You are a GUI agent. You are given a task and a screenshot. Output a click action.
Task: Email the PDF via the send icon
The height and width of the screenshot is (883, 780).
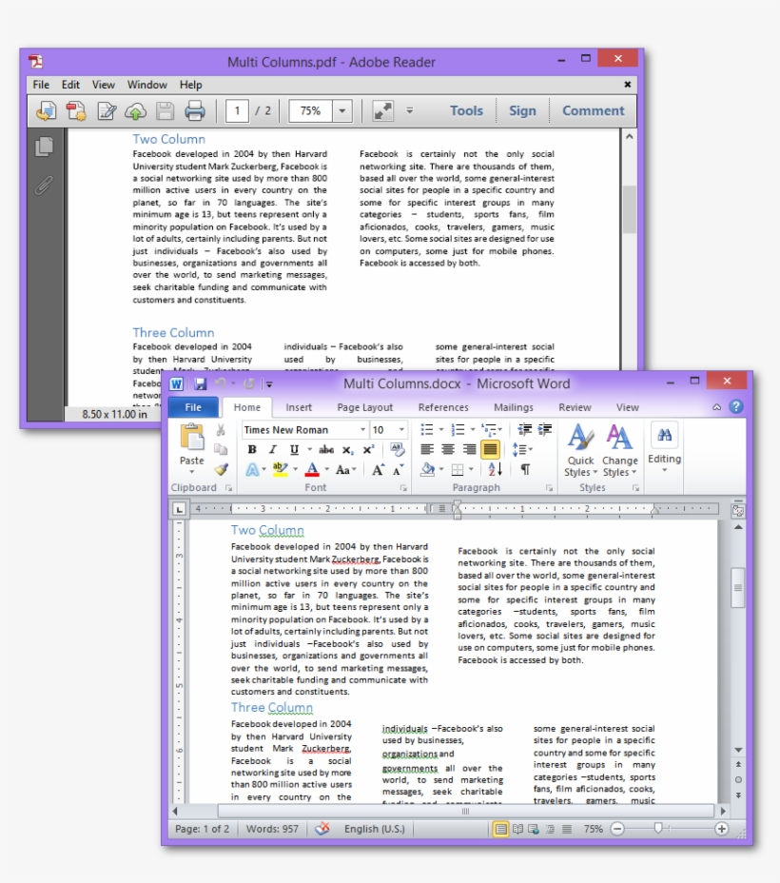click(47, 111)
